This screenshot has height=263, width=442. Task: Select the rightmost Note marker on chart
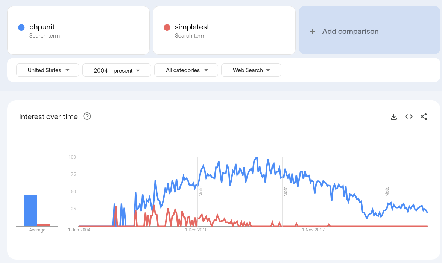coord(387,191)
